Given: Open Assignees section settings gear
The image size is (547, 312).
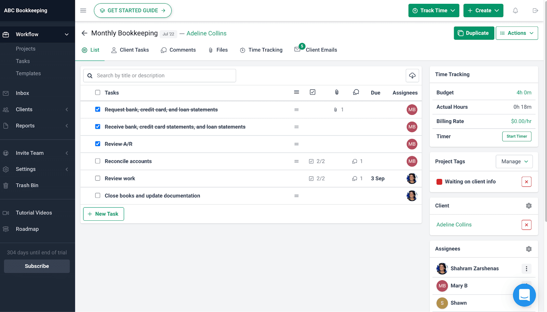Looking at the screenshot, I should pyautogui.click(x=529, y=249).
